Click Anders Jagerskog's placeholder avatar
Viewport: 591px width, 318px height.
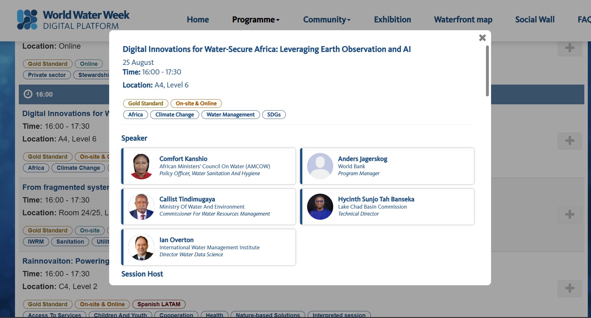point(320,166)
